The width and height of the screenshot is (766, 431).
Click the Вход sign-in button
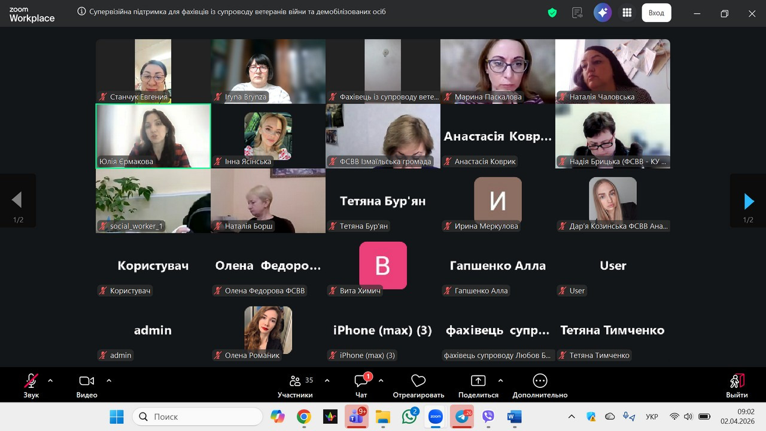coord(656,13)
